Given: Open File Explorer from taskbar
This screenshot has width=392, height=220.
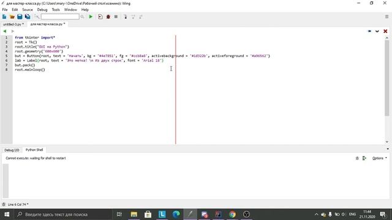Looking at the screenshot, I should (134, 215).
